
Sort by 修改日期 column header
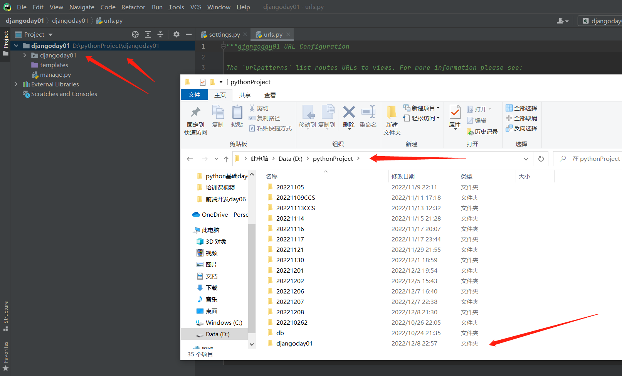tap(403, 176)
